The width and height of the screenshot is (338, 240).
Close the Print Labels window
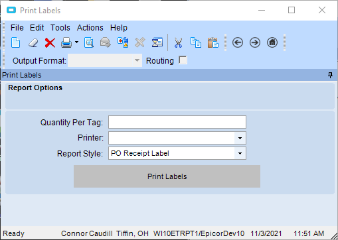[322, 10]
